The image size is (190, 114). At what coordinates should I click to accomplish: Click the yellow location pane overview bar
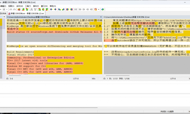pos(1,22)
